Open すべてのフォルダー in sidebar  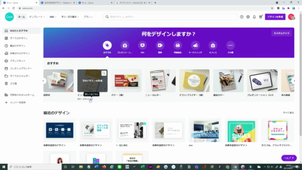coord(22,76)
